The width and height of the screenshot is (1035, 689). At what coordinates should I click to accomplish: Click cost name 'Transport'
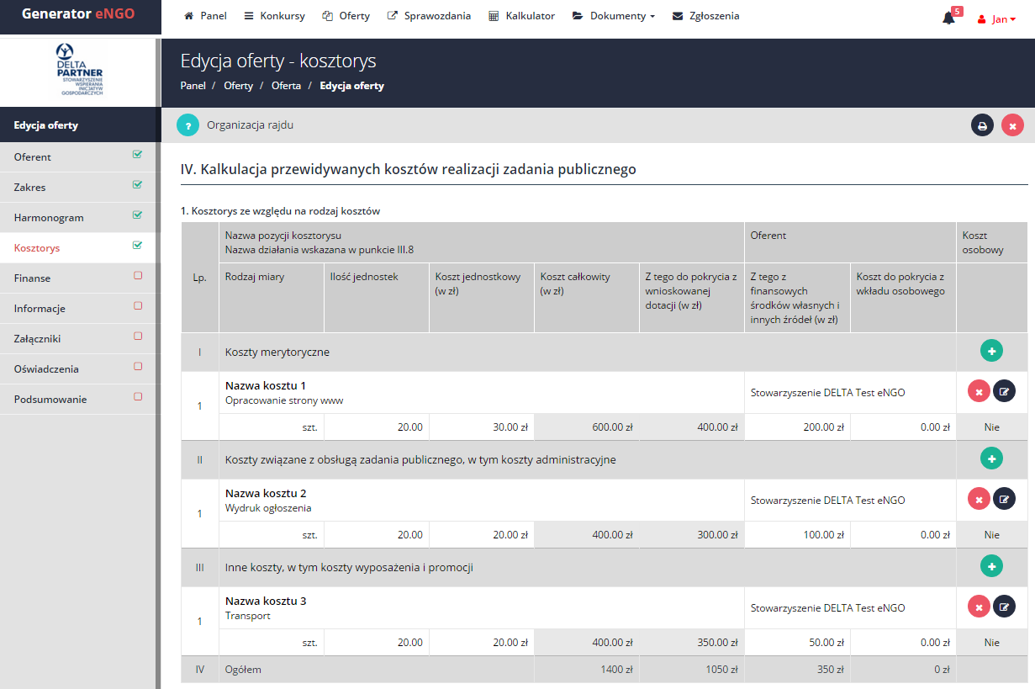pyautogui.click(x=248, y=616)
